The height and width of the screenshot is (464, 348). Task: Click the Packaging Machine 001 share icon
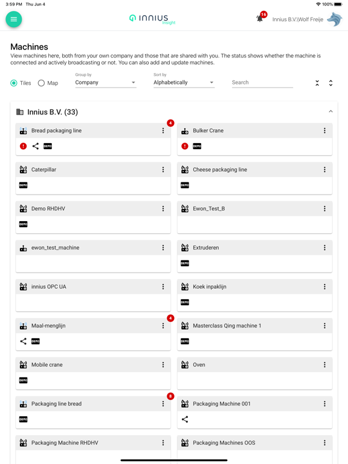coord(185,419)
